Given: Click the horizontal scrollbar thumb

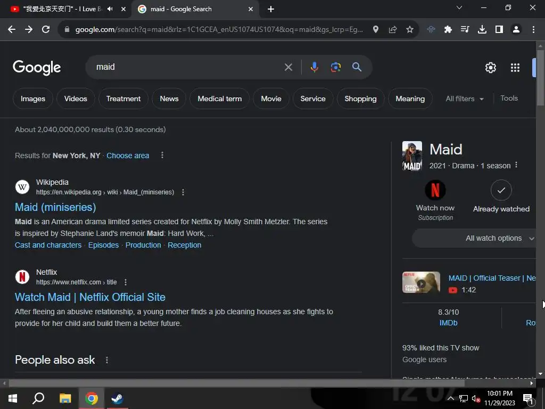Looking at the screenshot, I should tap(236, 383).
